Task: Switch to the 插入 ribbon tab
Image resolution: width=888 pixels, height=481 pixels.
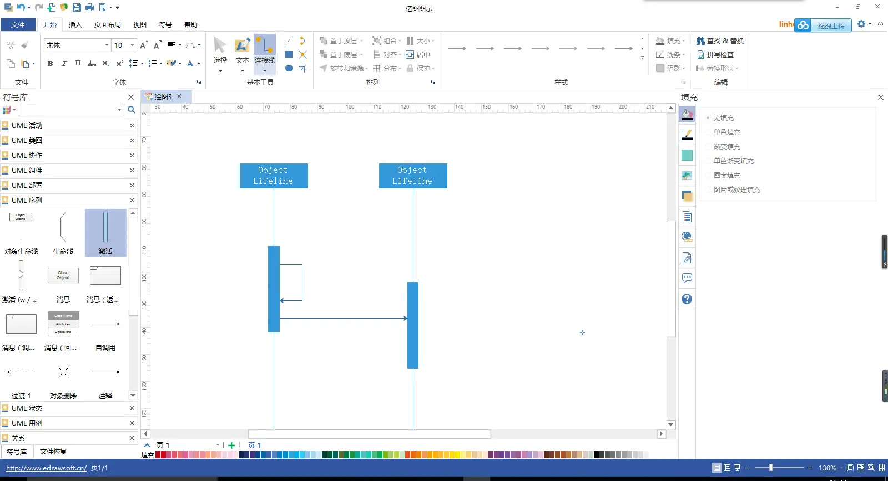Action: [75, 24]
